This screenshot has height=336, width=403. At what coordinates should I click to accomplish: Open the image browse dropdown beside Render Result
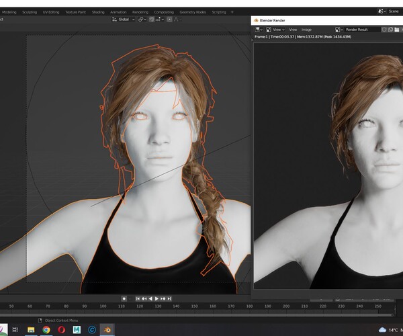339,30
